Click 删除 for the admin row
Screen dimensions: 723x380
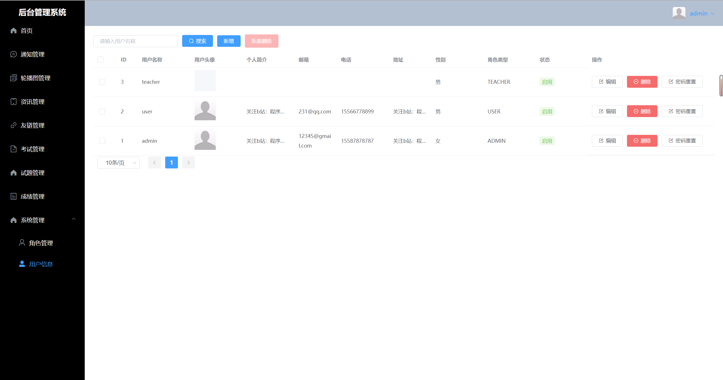642,141
